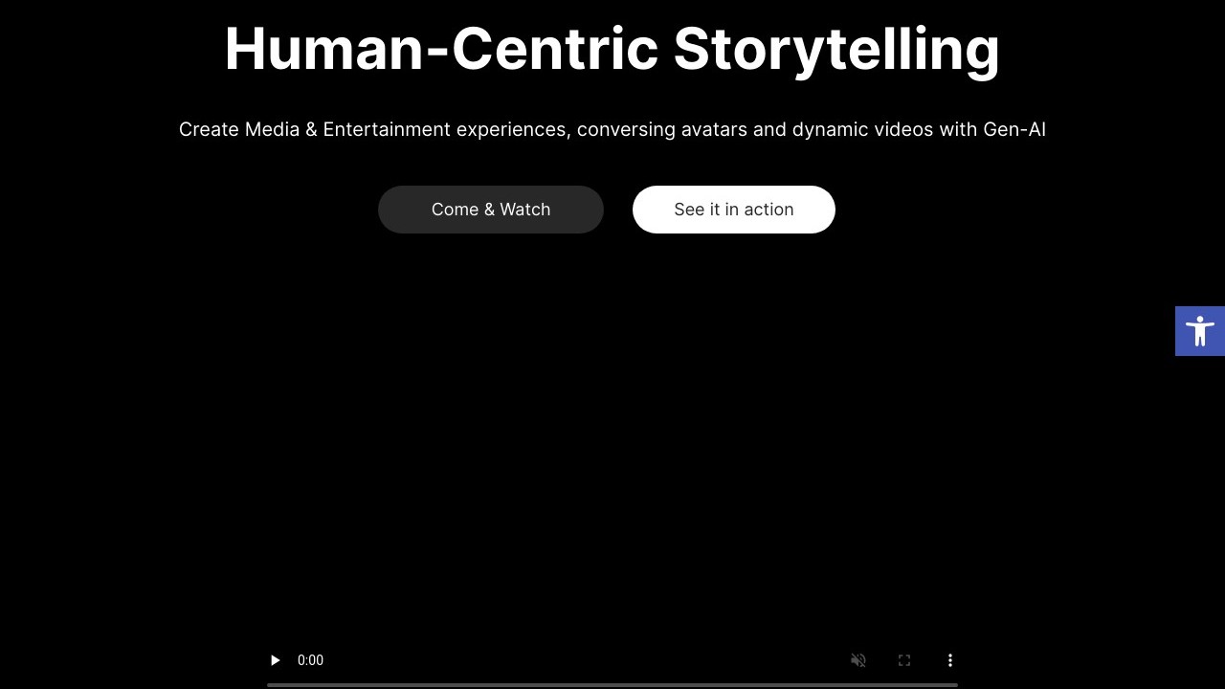
Task: Open the video's more options menu
Action: [x=950, y=660]
